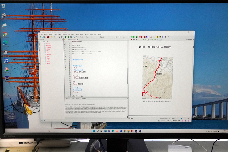
Task: Open taskbar Search magnifier
Action: tap(98, 131)
